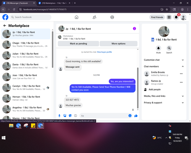The image size is (191, 153).
Task: Open Dania - 1 Bd, 1 Ba conversation
Action: (26, 66)
